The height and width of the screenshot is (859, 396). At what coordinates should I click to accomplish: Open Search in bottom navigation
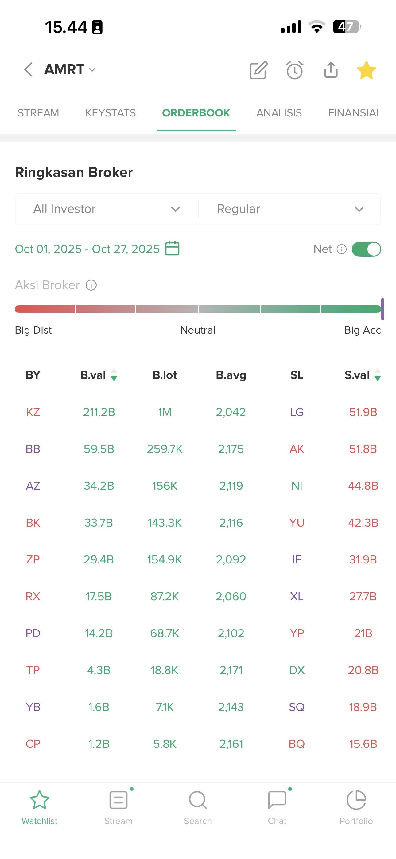pyautogui.click(x=198, y=806)
